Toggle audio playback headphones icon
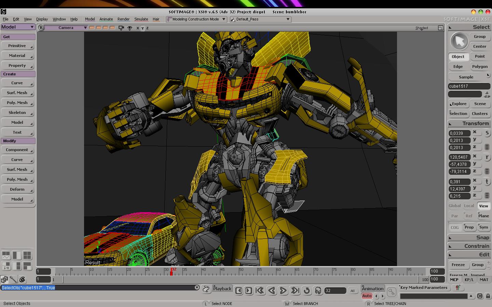Screen dimensions: 492x307 click(x=318, y=290)
